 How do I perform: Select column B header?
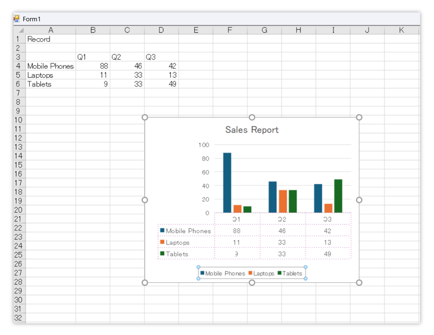(x=93, y=30)
